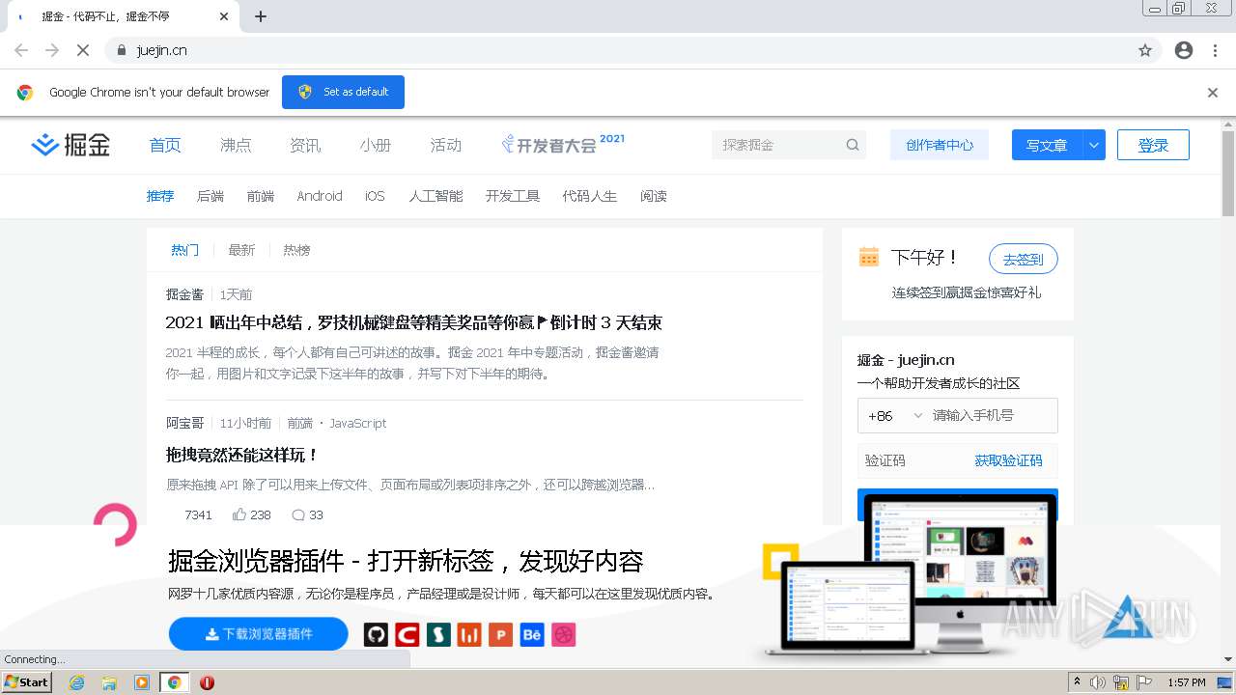Viewport: 1236px width, 695px height.
Task: Open a new browser tab
Action: click(261, 16)
